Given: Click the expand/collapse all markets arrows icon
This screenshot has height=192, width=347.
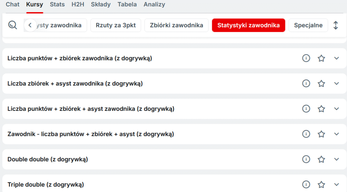Looking at the screenshot, I should tap(335, 25).
